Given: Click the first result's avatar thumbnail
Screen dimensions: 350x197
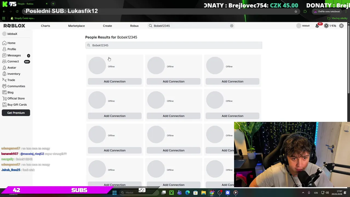Looking at the screenshot, I should click(97, 66).
